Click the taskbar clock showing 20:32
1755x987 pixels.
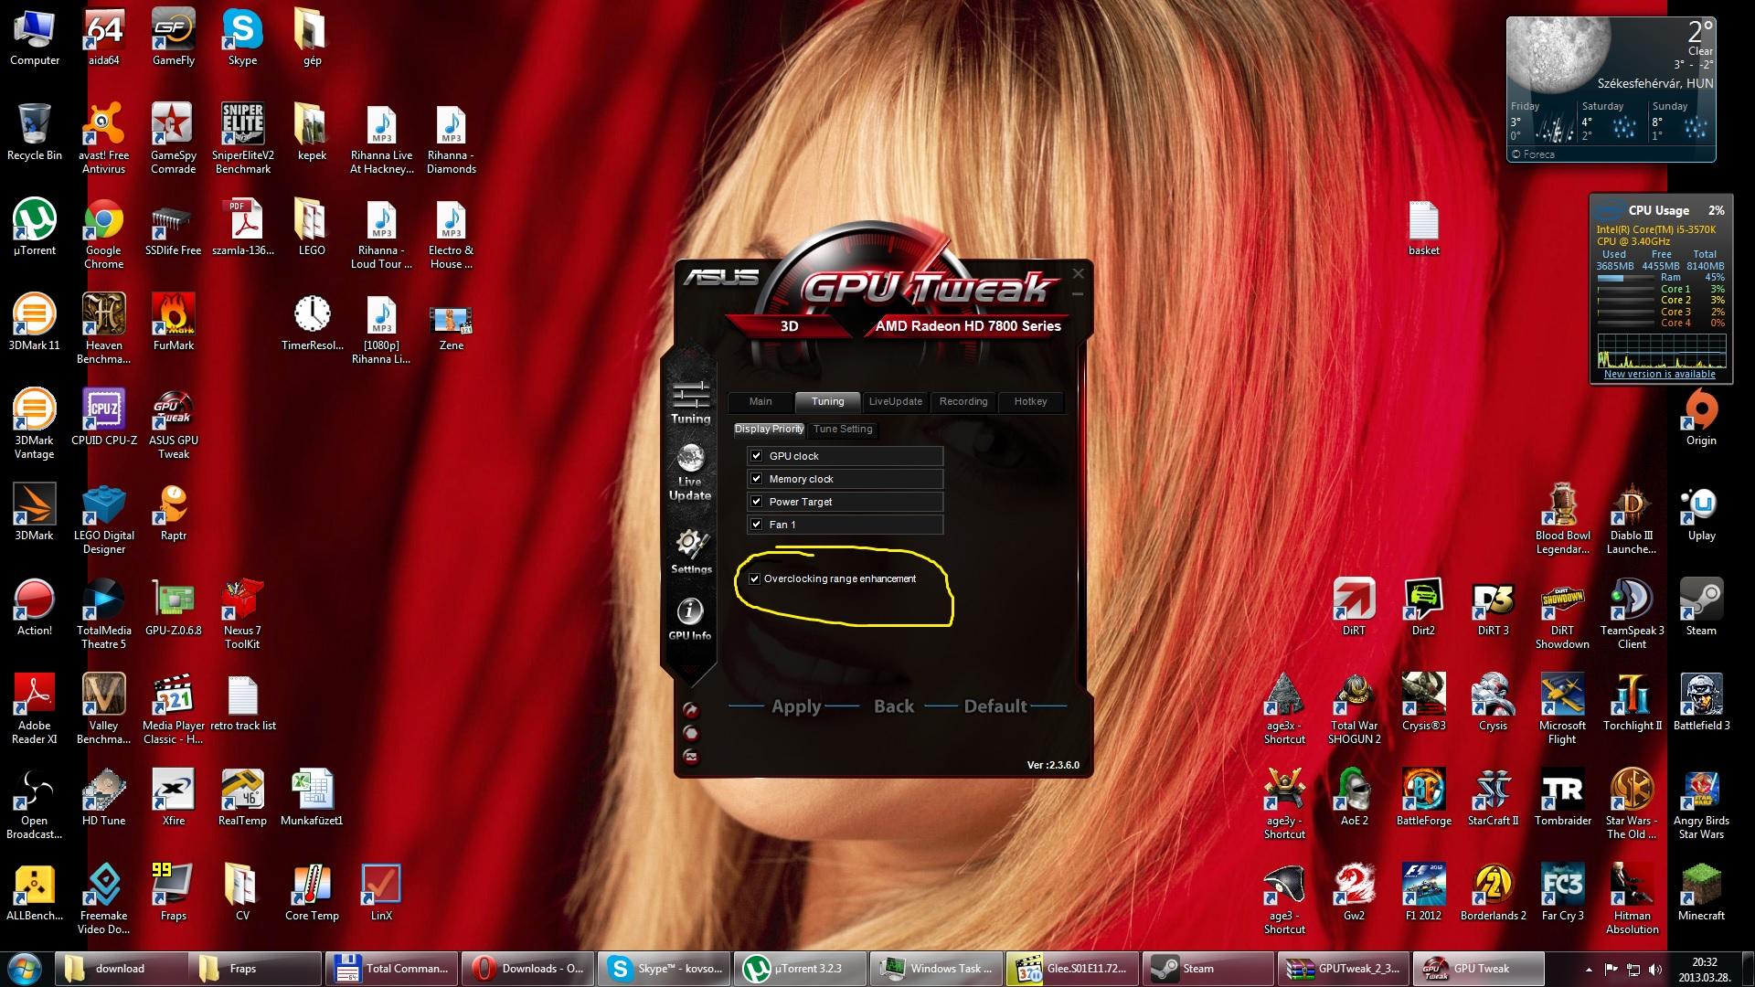coord(1704,969)
